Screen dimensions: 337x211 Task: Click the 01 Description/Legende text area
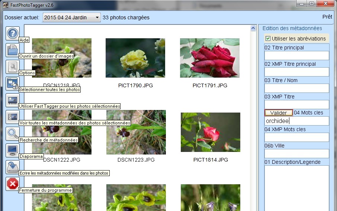coord(296,188)
